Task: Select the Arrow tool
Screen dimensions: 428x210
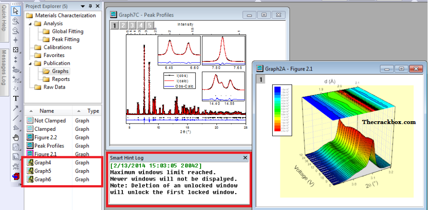Action: pos(16,108)
